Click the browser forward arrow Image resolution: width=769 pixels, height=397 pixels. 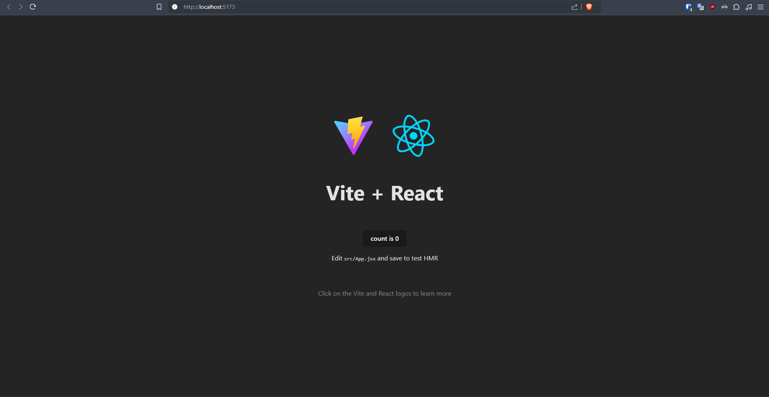[x=20, y=7]
